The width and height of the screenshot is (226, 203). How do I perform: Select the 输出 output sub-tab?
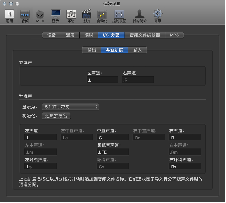click(x=91, y=50)
